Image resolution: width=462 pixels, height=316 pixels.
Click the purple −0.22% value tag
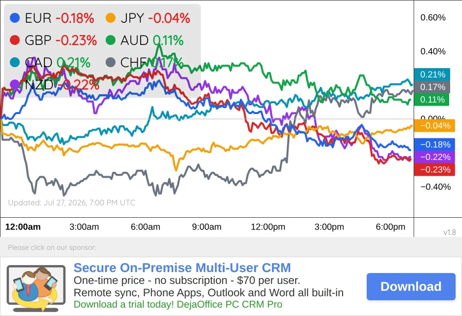434,157
